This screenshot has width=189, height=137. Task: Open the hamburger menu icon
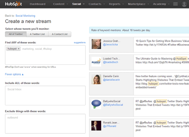tap(175, 4)
